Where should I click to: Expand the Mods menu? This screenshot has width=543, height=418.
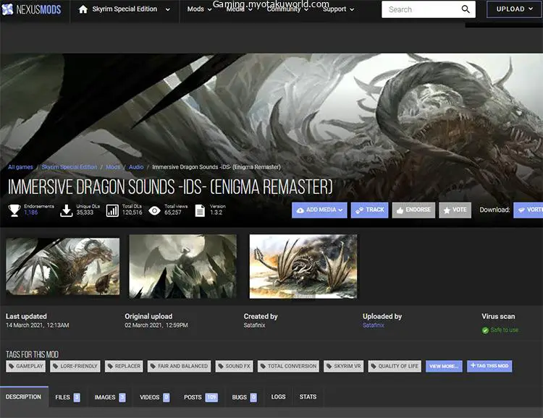click(x=199, y=9)
